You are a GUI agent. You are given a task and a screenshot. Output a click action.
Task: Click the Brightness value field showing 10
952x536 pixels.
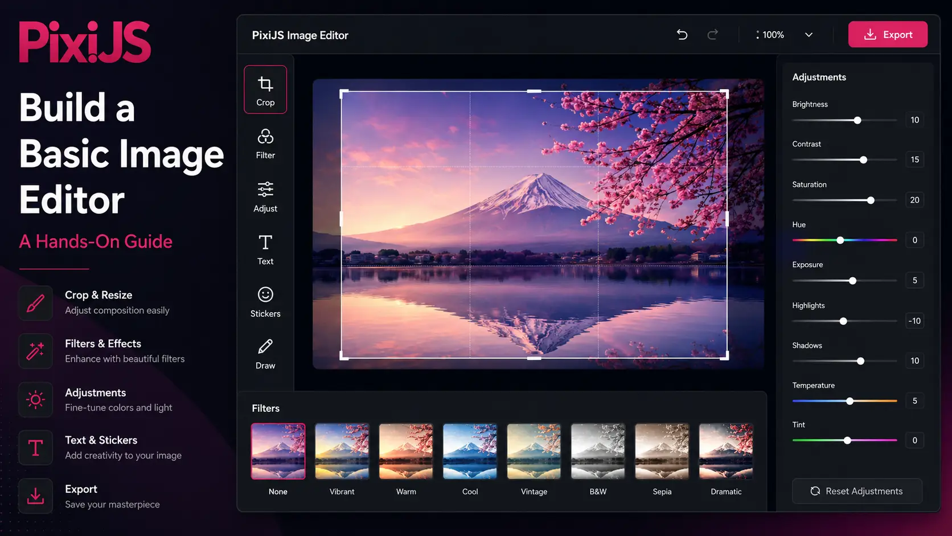914,120
